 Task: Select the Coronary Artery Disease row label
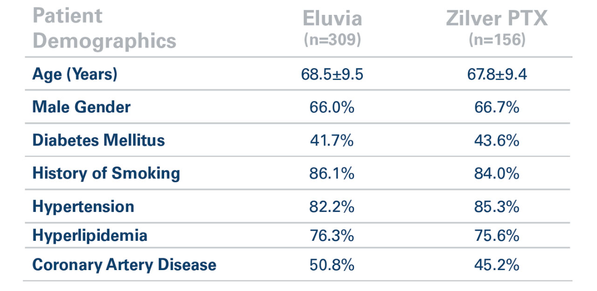[x=124, y=265]
